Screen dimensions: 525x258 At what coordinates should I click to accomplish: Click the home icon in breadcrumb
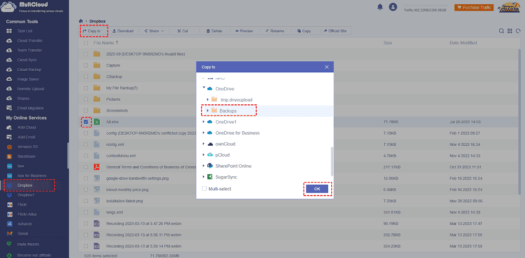pyautogui.click(x=80, y=21)
